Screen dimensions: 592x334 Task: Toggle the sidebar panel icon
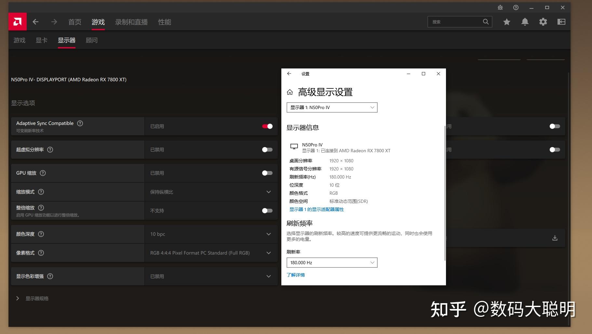[x=561, y=22]
